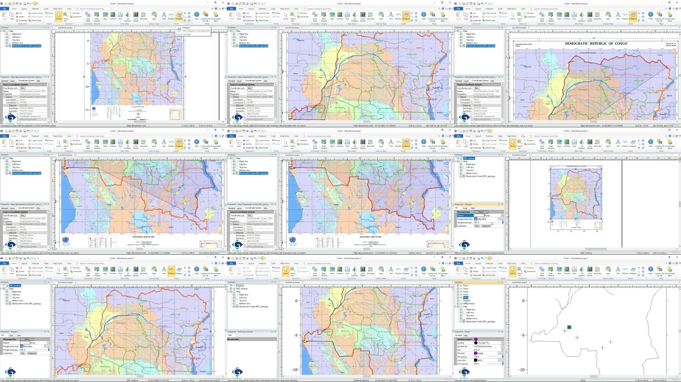Select Polygon tool in window showing Polygon tooltip
This screenshot has height=382, width=681.
click(179, 16)
